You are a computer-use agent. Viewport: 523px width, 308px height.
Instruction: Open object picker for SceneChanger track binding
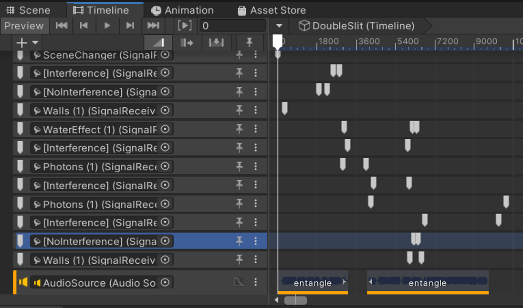click(165, 55)
